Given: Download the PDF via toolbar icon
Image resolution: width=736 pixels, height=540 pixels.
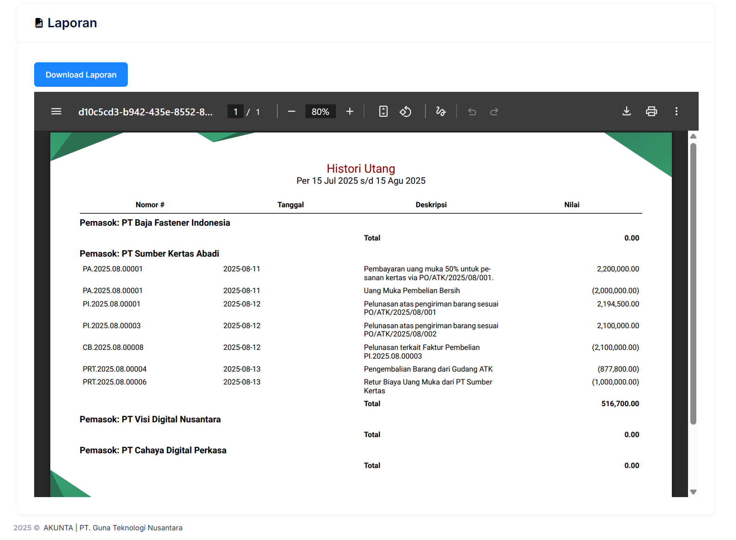Looking at the screenshot, I should pyautogui.click(x=626, y=112).
